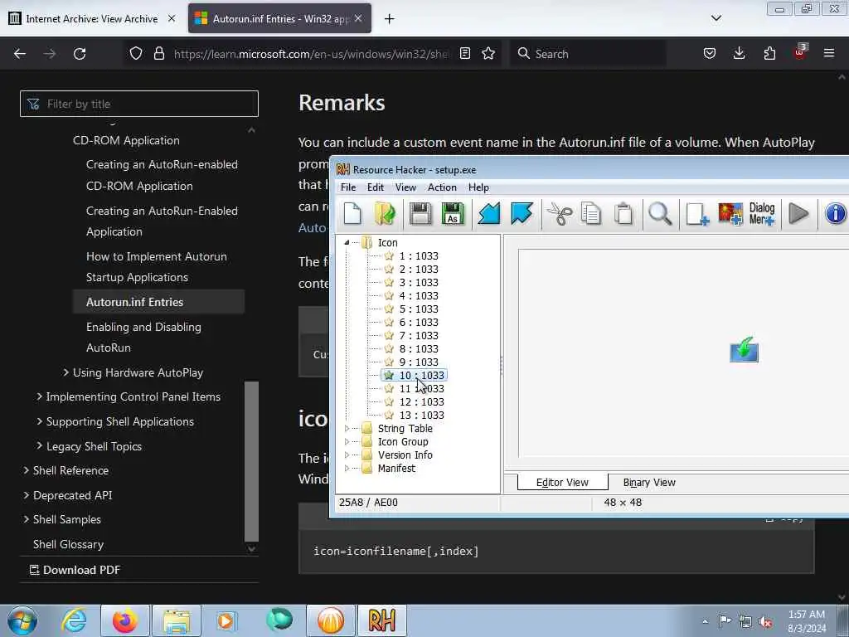849x637 pixels.
Task: Open Resource Hacker File menu
Action: 348,187
